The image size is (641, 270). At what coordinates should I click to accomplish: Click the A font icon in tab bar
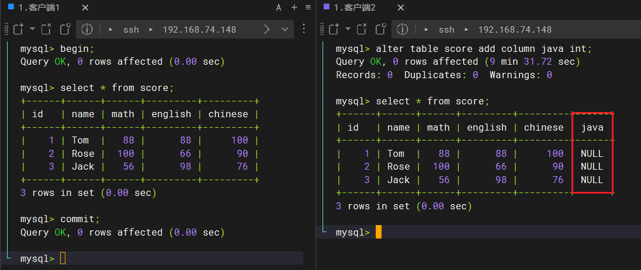pos(278,8)
